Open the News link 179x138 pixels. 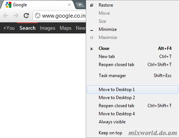pyautogui.click(x=81, y=28)
